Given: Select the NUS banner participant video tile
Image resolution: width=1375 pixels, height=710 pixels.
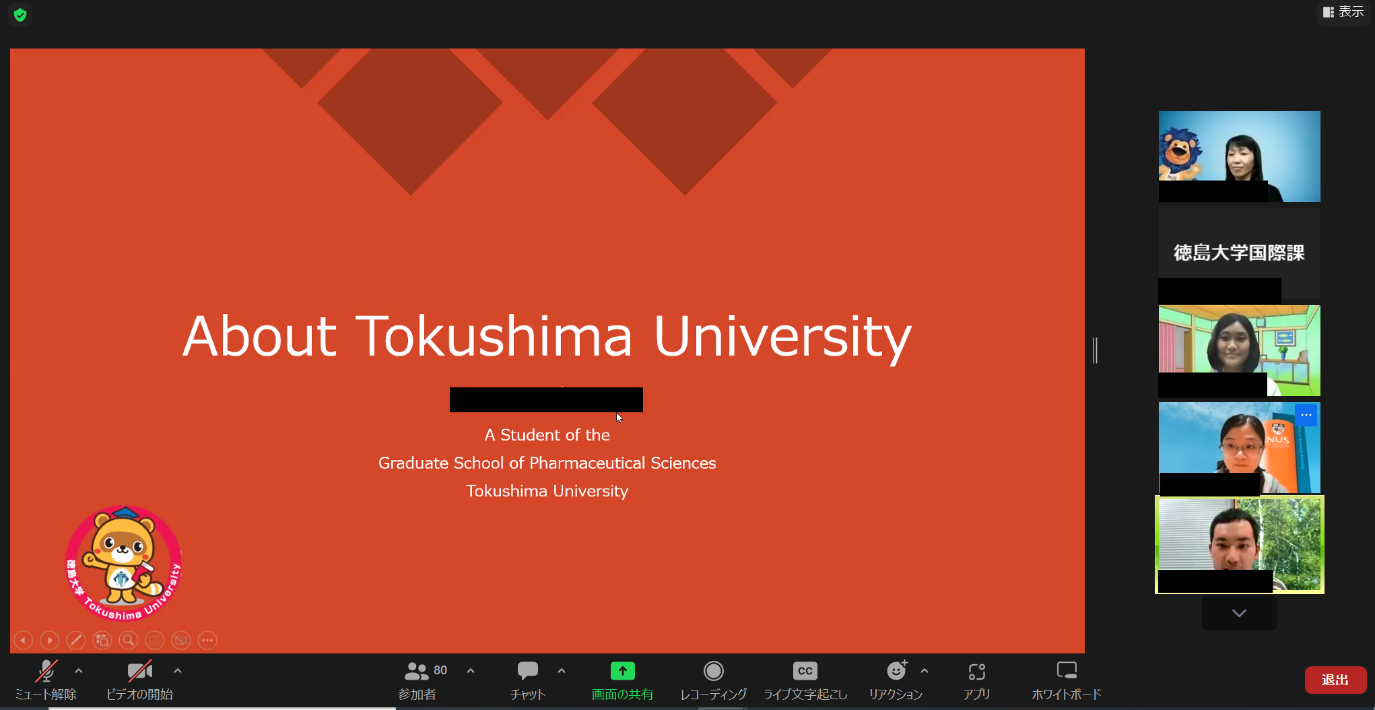Looking at the screenshot, I should coord(1239,447).
